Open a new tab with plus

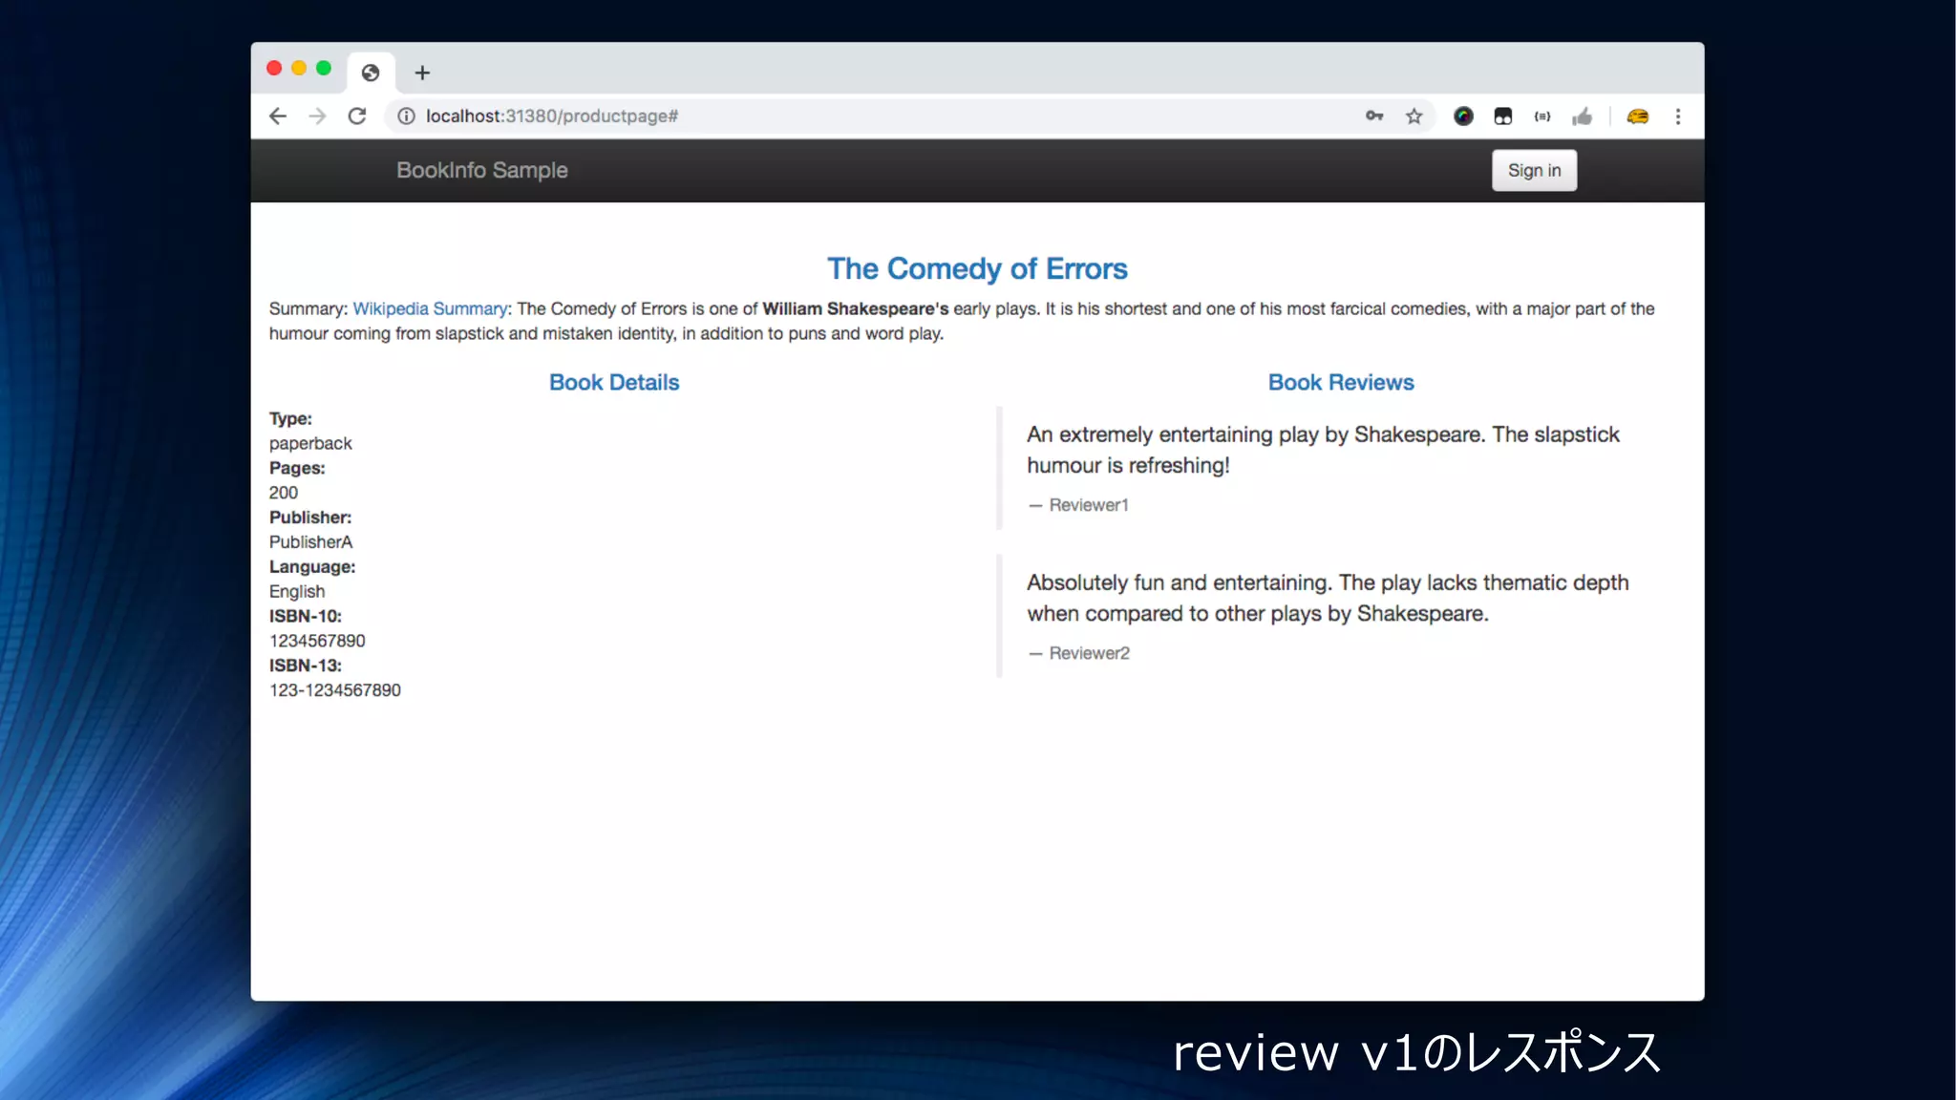[422, 73]
